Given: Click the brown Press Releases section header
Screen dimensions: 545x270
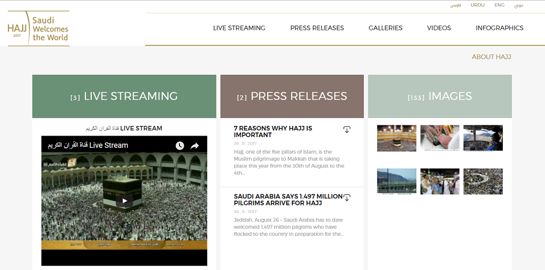Looking at the screenshot, I should (x=292, y=96).
